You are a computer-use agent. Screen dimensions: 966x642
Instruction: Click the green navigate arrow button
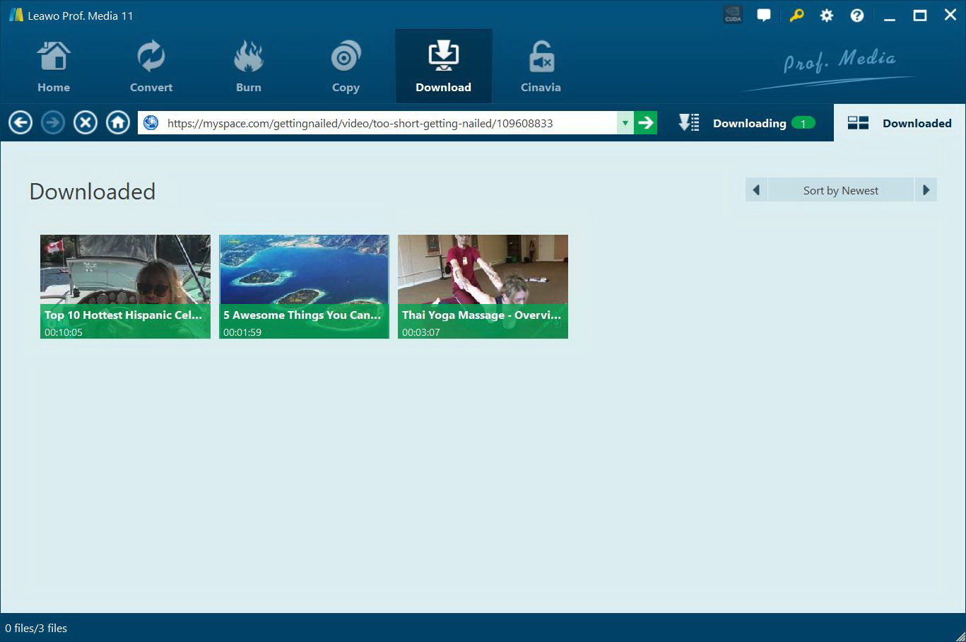pyautogui.click(x=645, y=122)
